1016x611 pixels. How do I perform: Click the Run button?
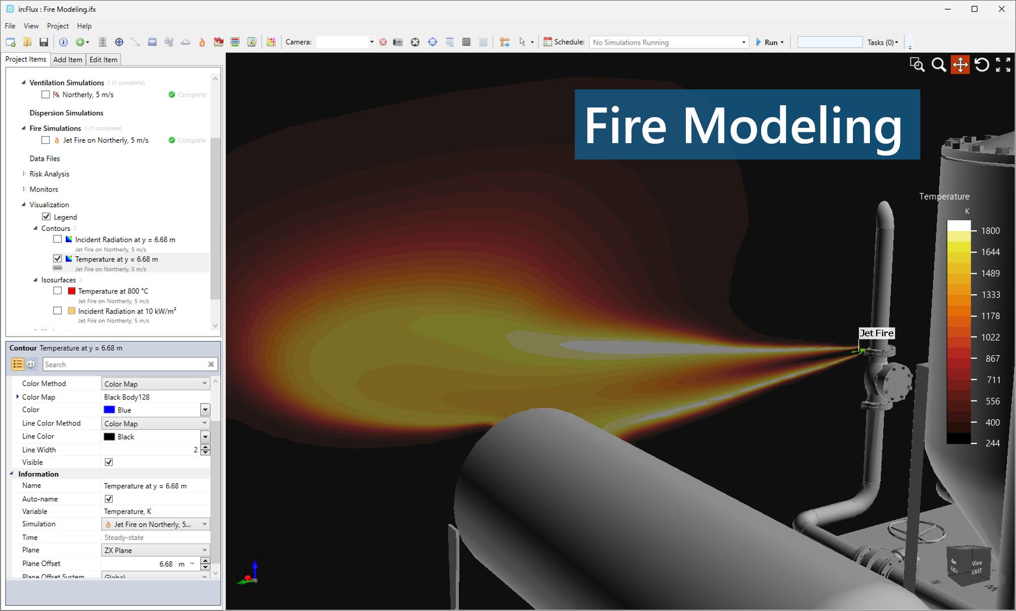click(x=770, y=42)
